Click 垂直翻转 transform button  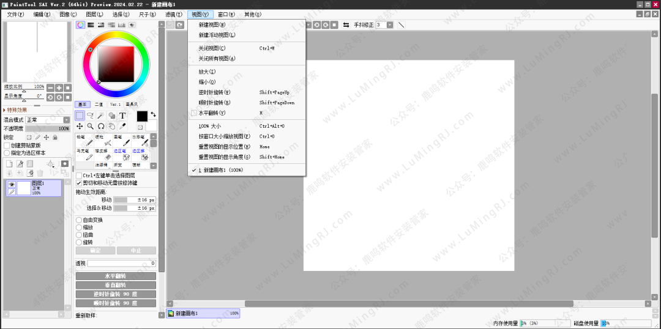(116, 285)
